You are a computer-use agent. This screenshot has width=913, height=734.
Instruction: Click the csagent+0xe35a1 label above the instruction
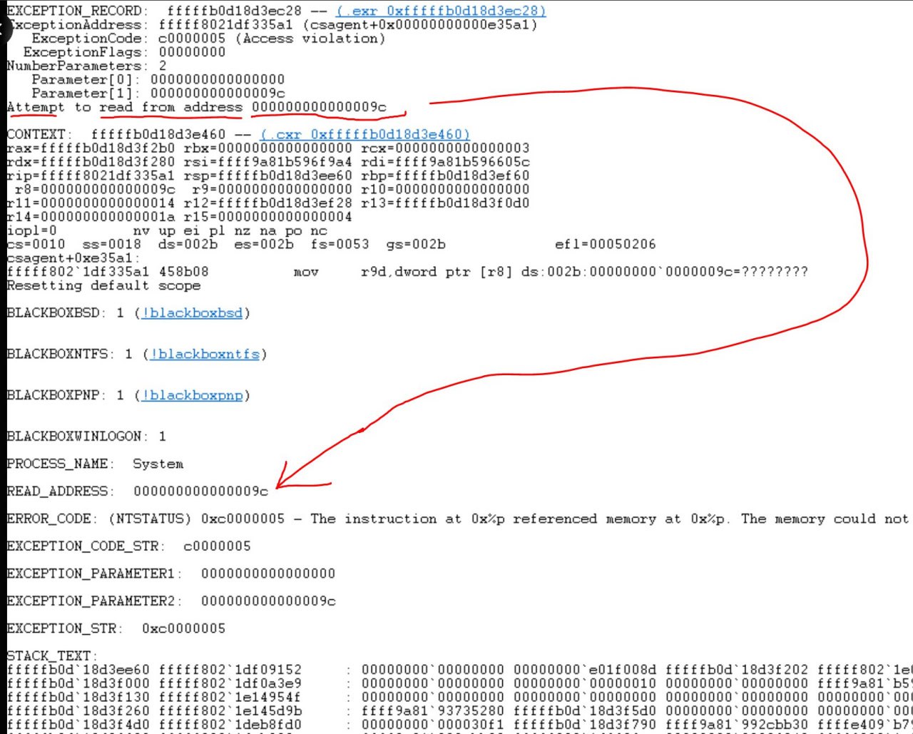click(x=73, y=258)
